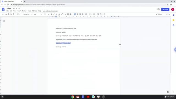Screen dimensions: 176x99
Task: Open the Google account avatar
Action: click(x=173, y=9)
